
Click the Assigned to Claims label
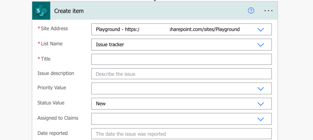[x=58, y=118]
